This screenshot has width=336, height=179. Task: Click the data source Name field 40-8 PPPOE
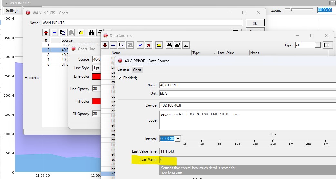[248, 85]
